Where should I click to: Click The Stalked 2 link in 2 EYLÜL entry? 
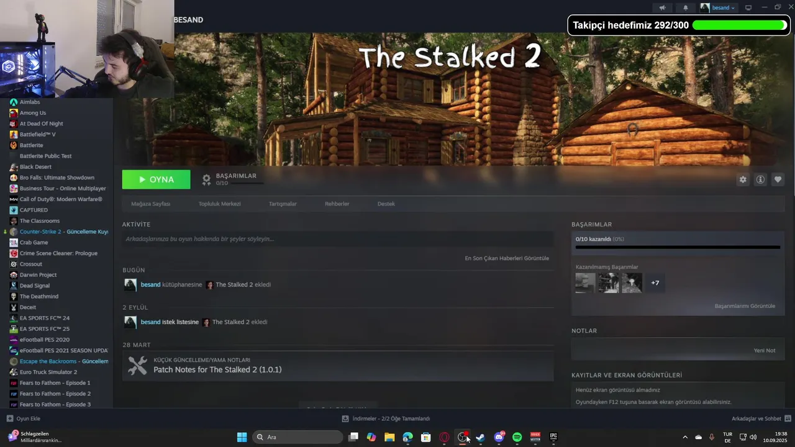coord(231,322)
